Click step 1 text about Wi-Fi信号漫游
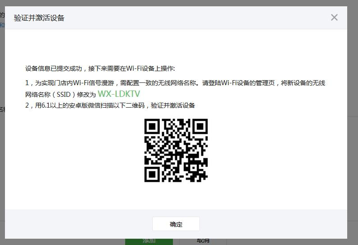The height and width of the screenshot is (245, 358). click(175, 88)
